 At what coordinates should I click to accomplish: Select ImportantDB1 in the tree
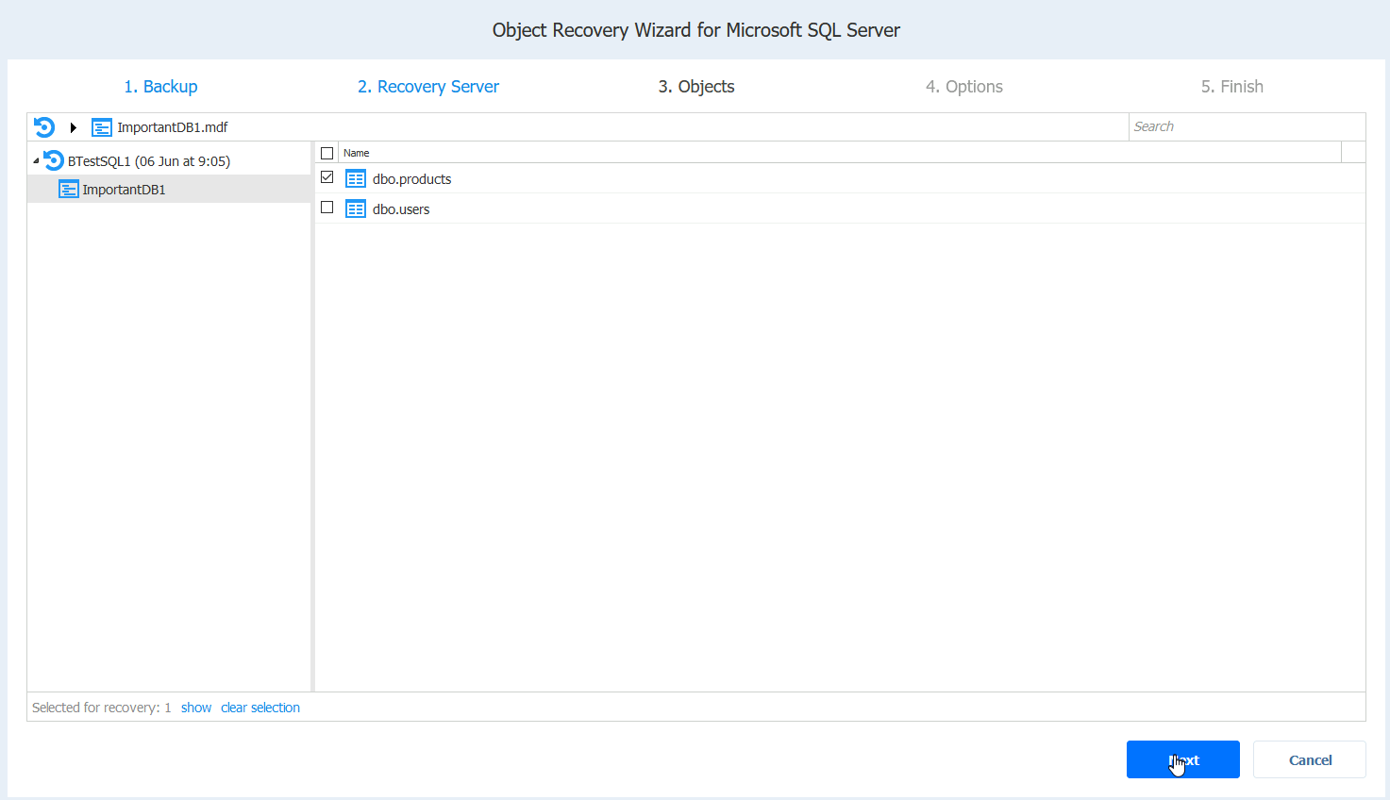tap(124, 190)
